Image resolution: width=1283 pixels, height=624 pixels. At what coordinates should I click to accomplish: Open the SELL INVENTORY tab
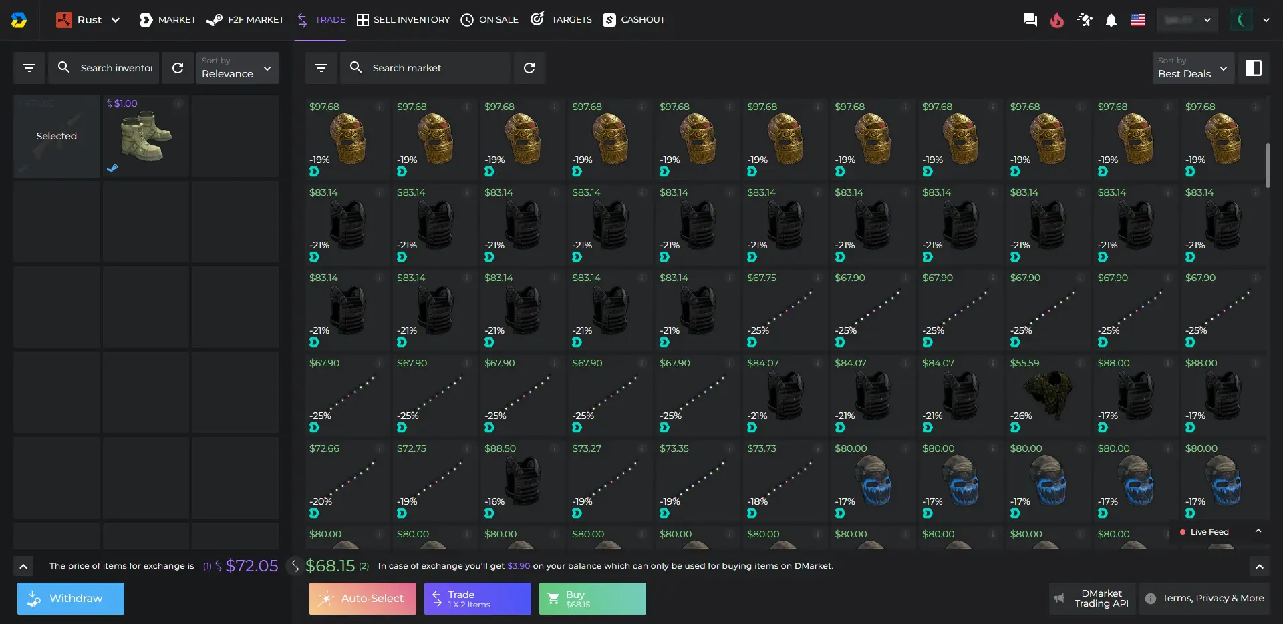(403, 20)
